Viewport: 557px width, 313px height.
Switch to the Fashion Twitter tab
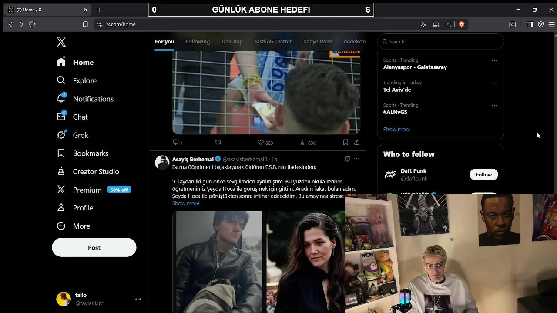(273, 42)
